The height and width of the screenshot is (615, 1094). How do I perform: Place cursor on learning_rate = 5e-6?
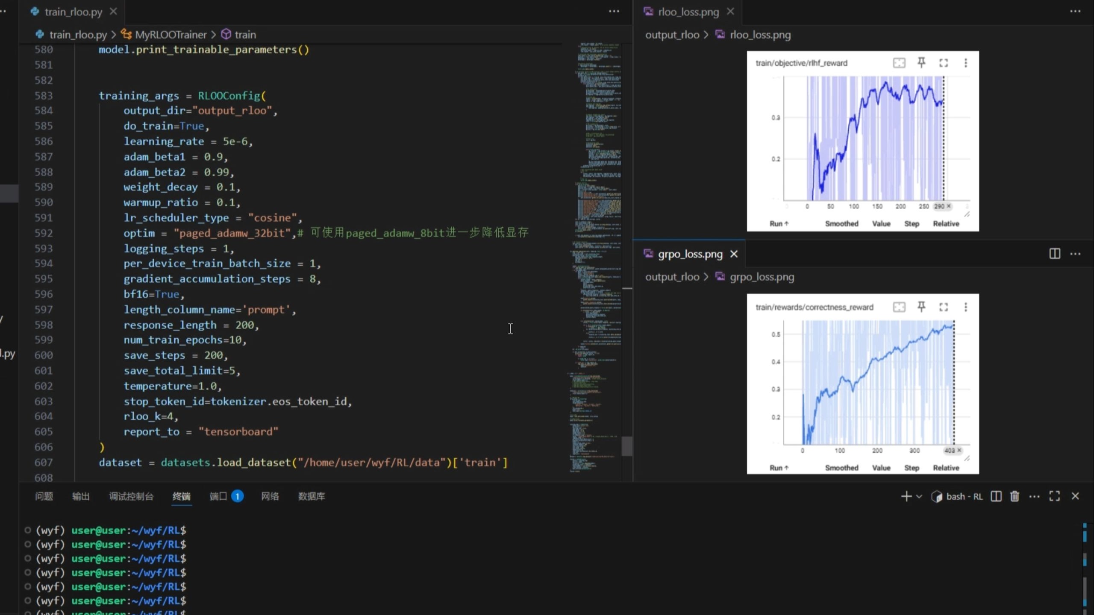(188, 141)
